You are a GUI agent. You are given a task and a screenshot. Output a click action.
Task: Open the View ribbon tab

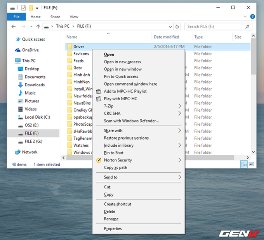[74, 17]
